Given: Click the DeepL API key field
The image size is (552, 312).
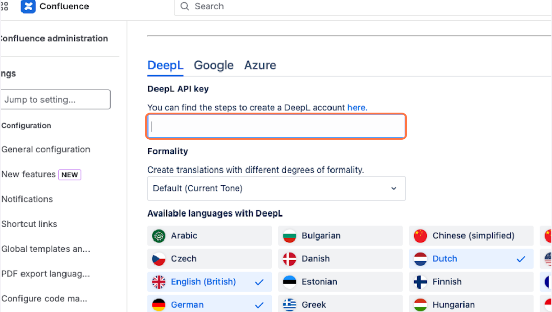Looking at the screenshot, I should click(276, 127).
